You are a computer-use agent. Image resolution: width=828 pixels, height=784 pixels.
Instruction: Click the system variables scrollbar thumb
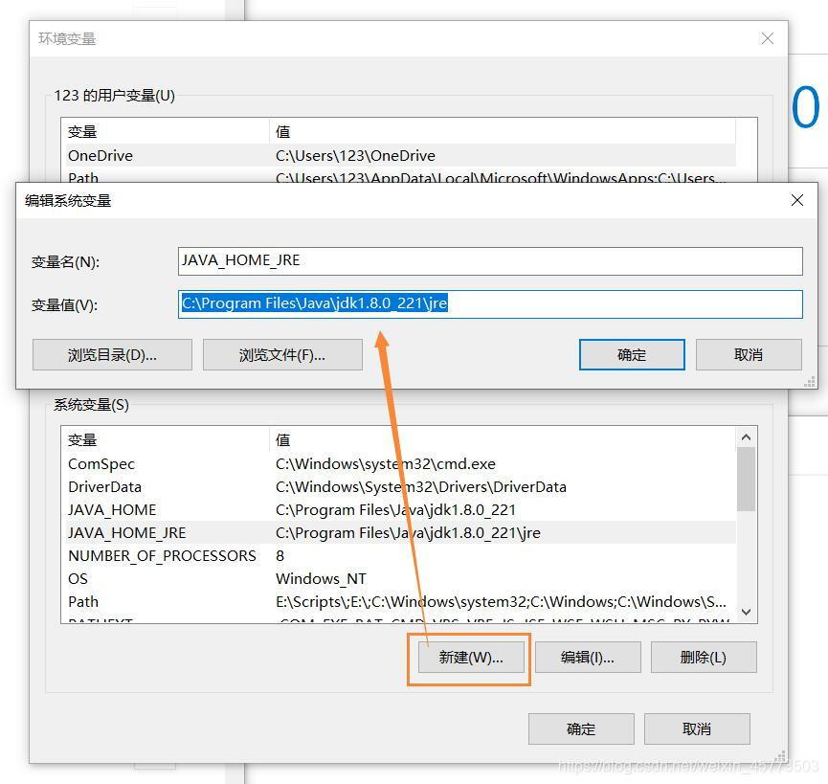click(x=746, y=480)
